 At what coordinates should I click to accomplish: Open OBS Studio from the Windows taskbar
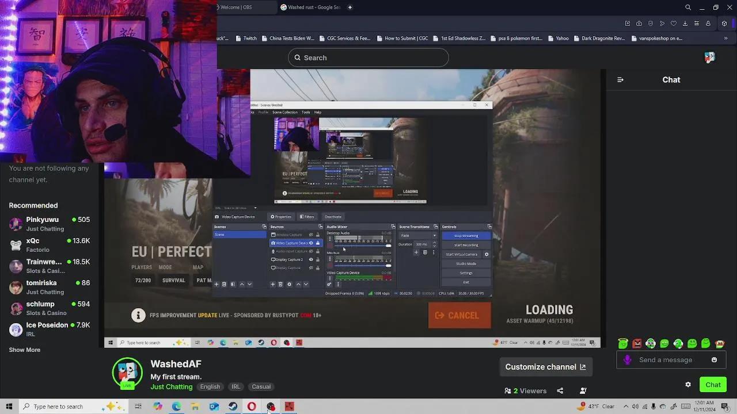click(271, 407)
